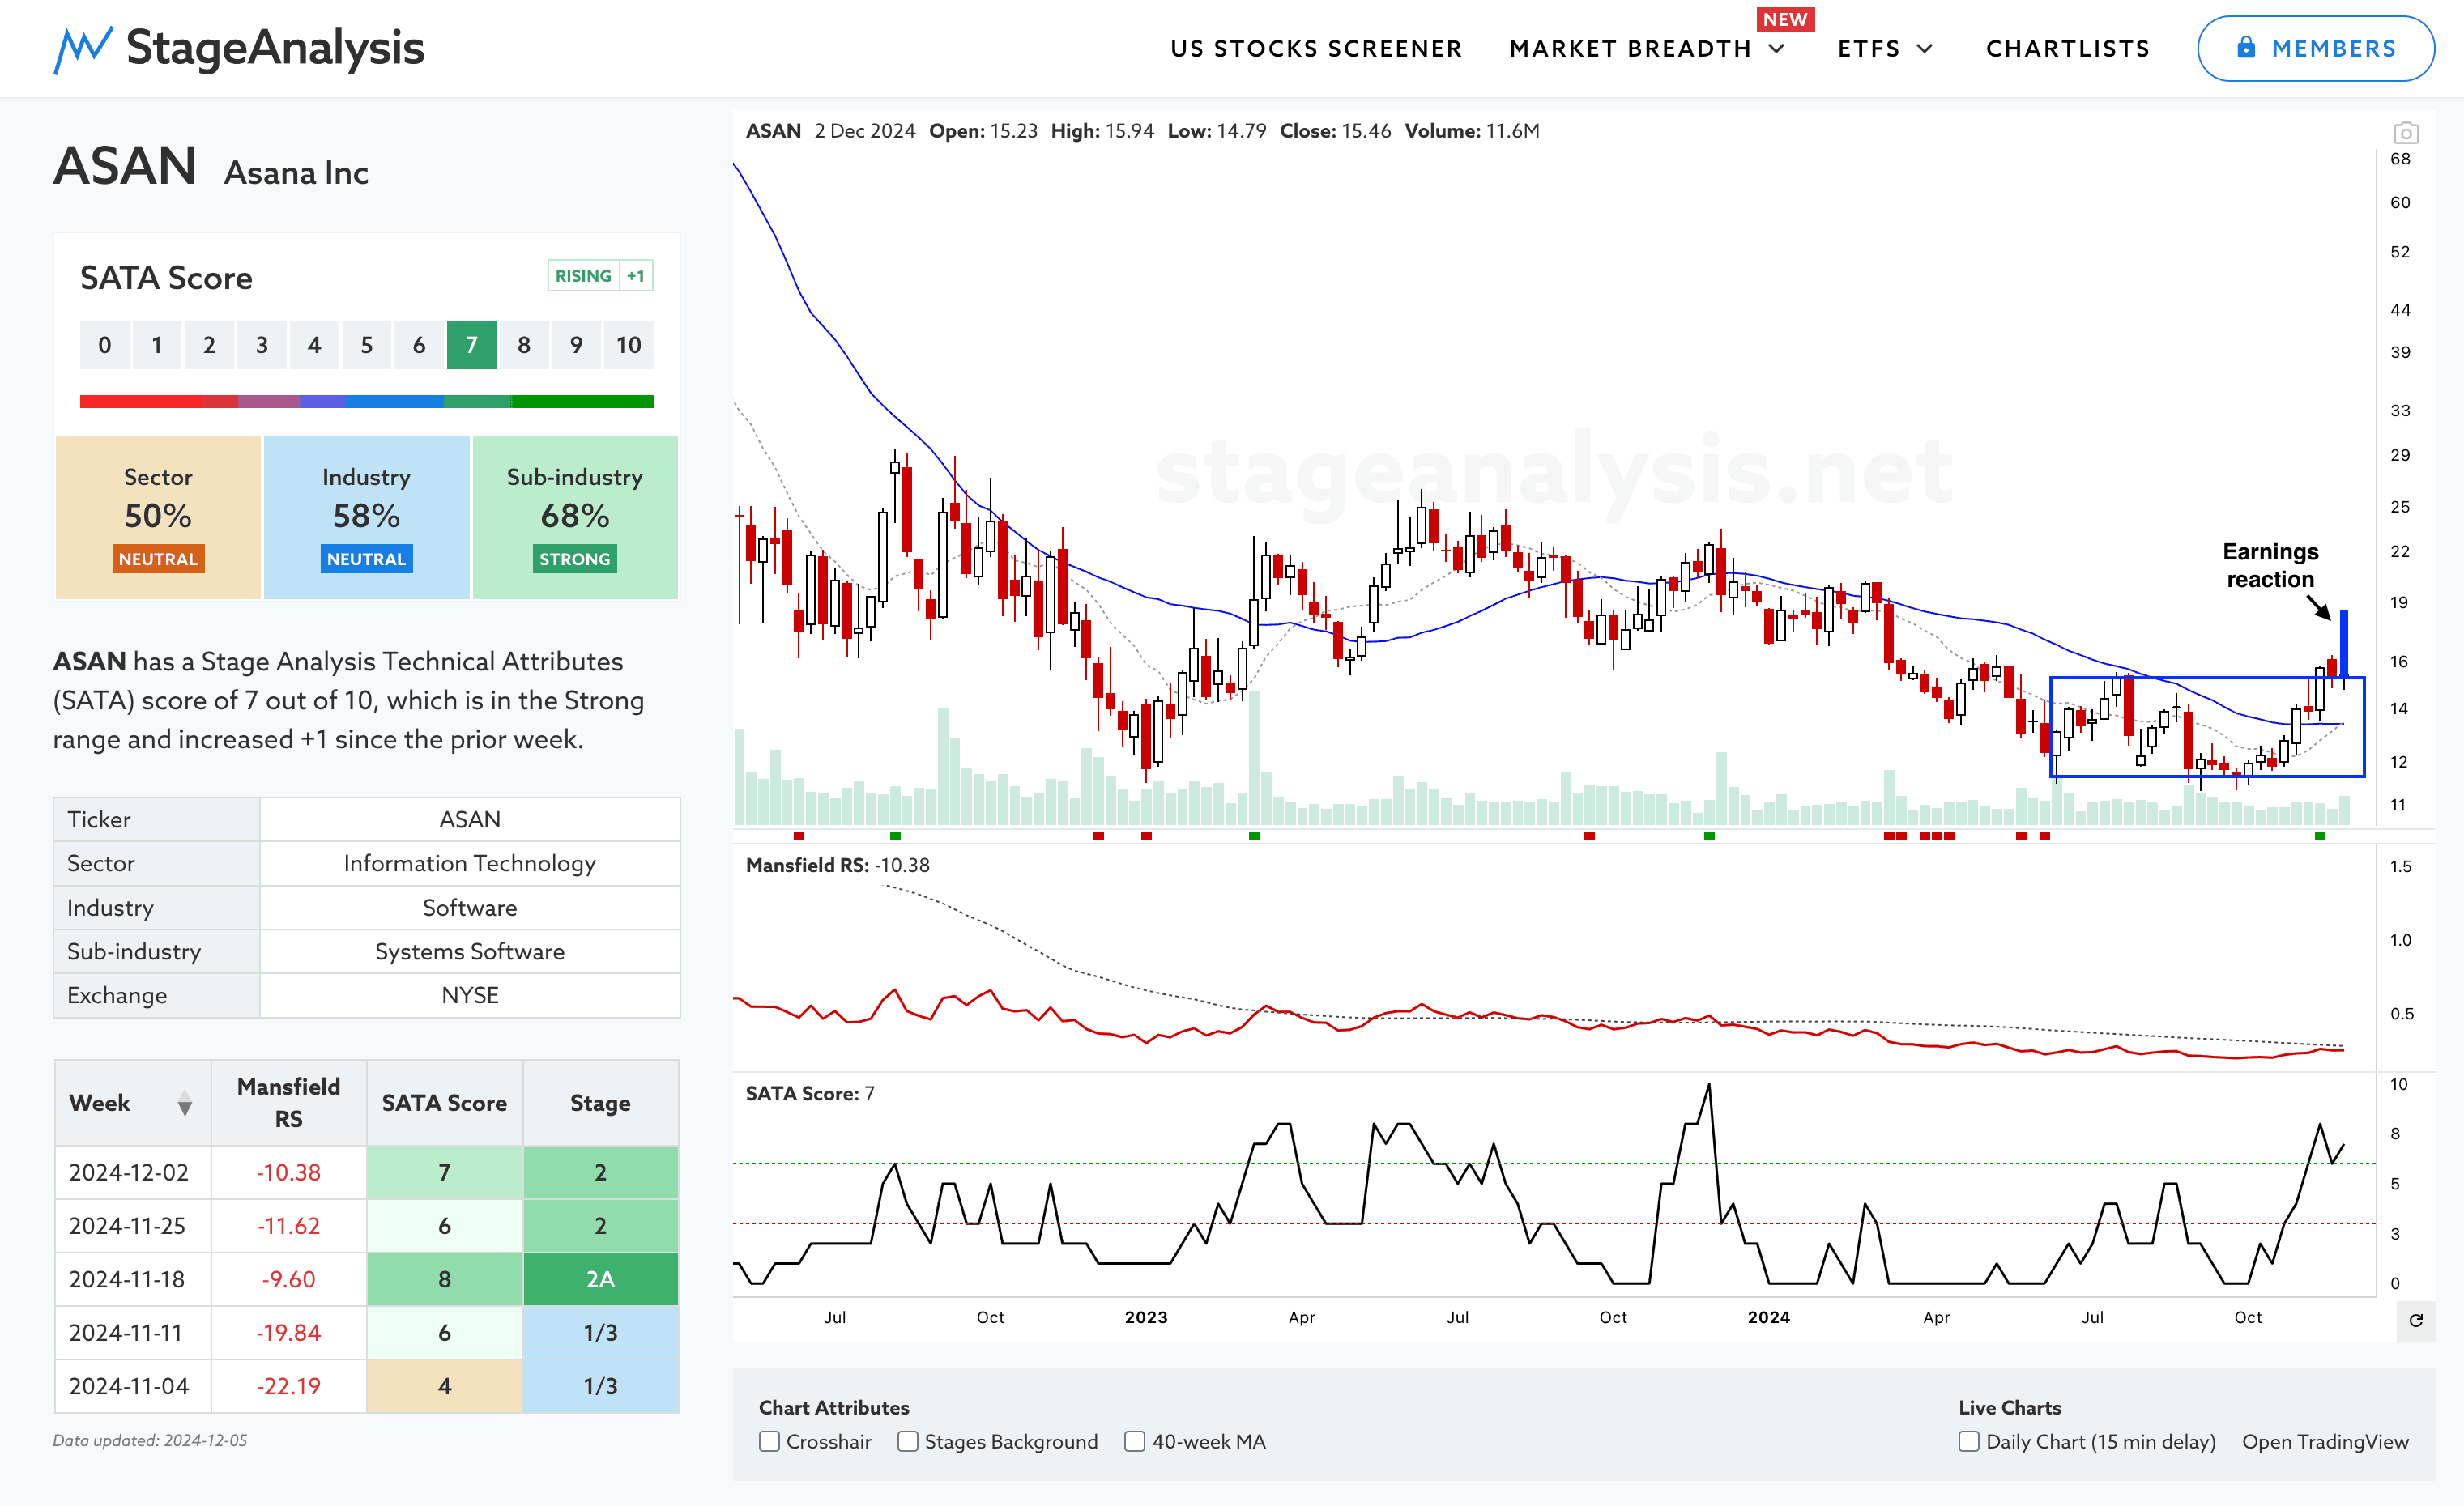The height and width of the screenshot is (1506, 2464).
Task: Click the StageAnalysis home link text
Action: [x=275, y=48]
